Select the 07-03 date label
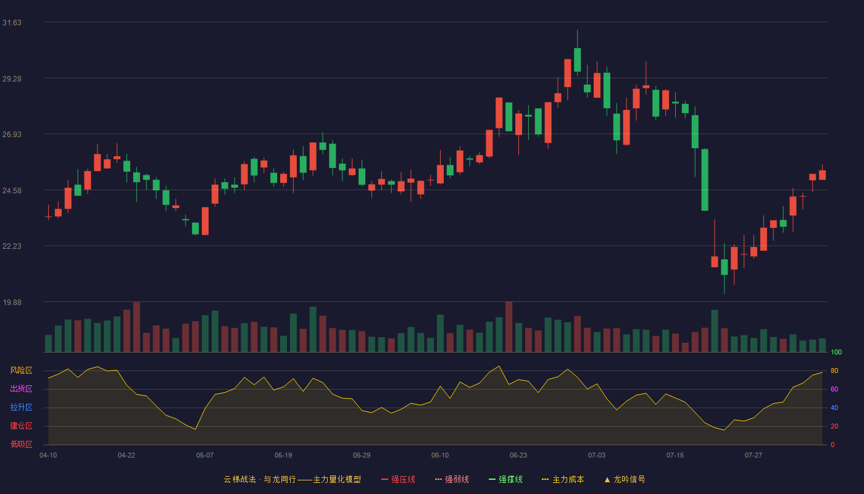The height and width of the screenshot is (494, 864). (597, 455)
